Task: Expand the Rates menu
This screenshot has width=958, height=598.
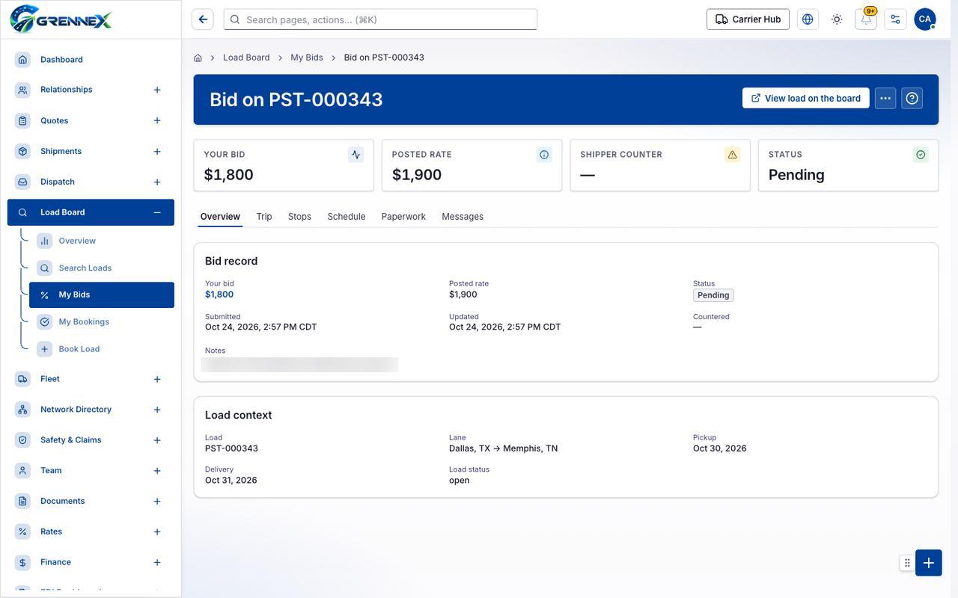Action: click(157, 532)
